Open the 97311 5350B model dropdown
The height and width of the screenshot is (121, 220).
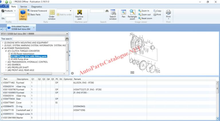point(34,34)
